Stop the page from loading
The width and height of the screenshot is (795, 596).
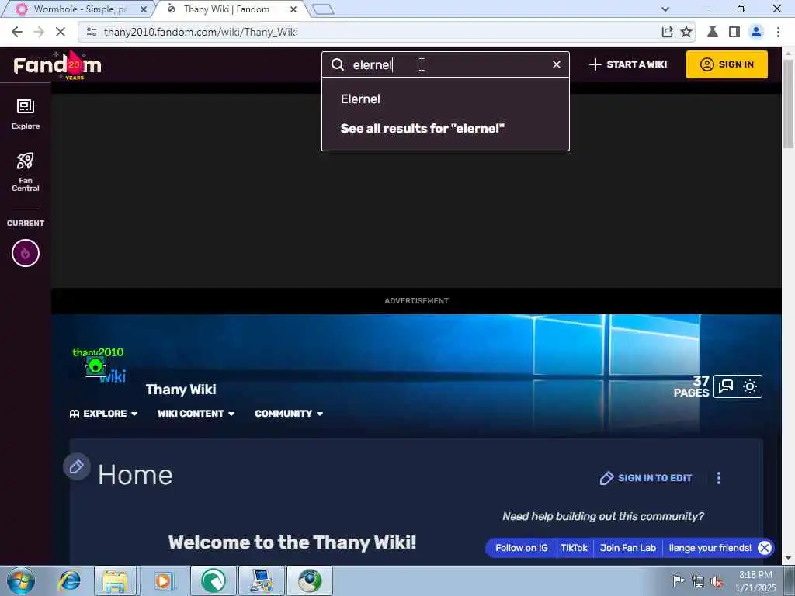click(60, 32)
